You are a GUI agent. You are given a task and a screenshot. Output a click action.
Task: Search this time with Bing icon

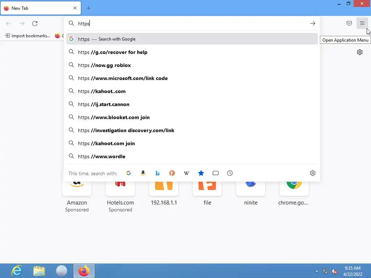[x=157, y=173]
